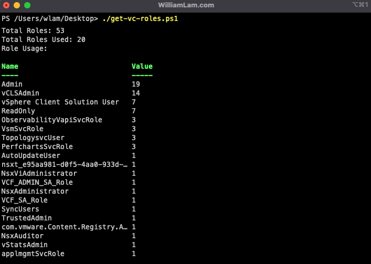Select the NsxViAdministrator entry
Image resolution: width=371 pixels, height=264 pixels.
[x=39, y=173]
